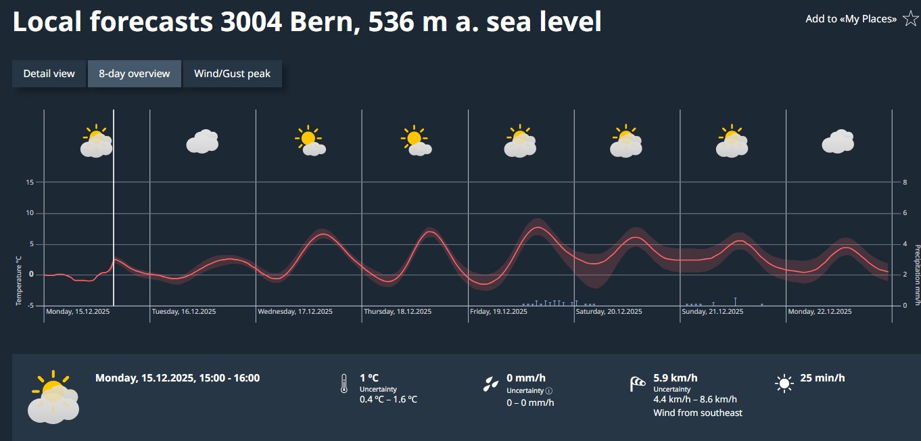Click Thursday's sun and cloud icon
Viewport: 921px width, 441px height.
(x=415, y=141)
